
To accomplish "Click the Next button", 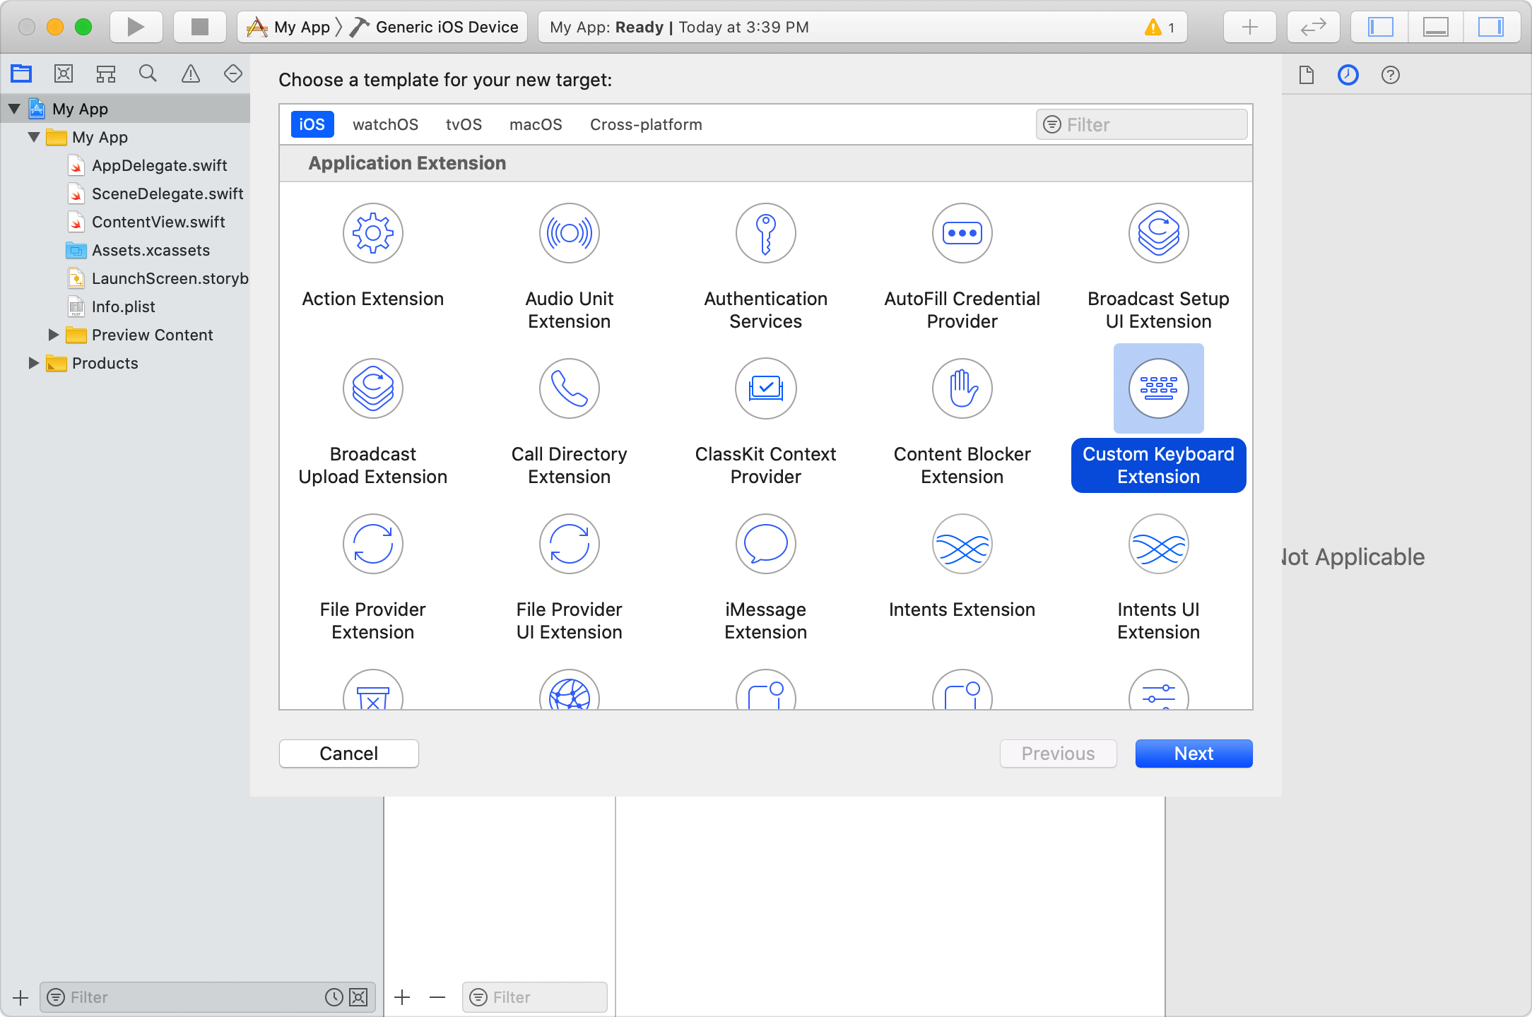I will [x=1193, y=754].
